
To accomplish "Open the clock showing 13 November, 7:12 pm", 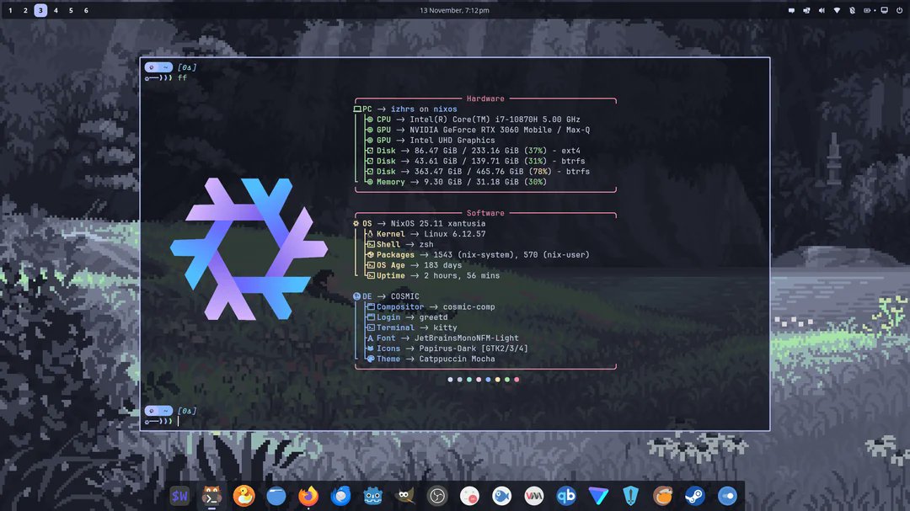I will click(454, 10).
